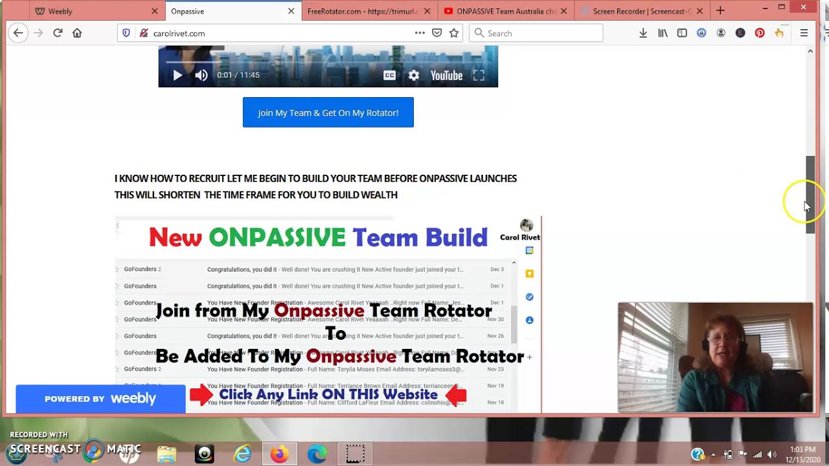Select the Onpassive tab

pos(232,11)
